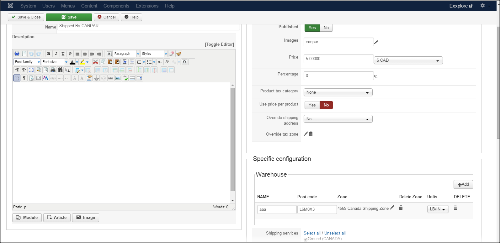Open the $ CAD currency dropdown

point(408,60)
